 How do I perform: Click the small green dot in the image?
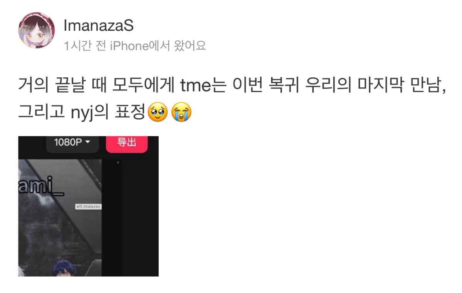[x=118, y=162]
